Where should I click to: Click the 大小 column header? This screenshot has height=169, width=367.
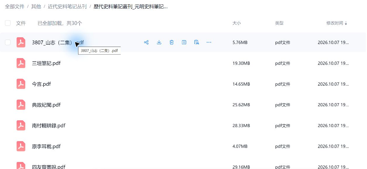click(x=237, y=23)
